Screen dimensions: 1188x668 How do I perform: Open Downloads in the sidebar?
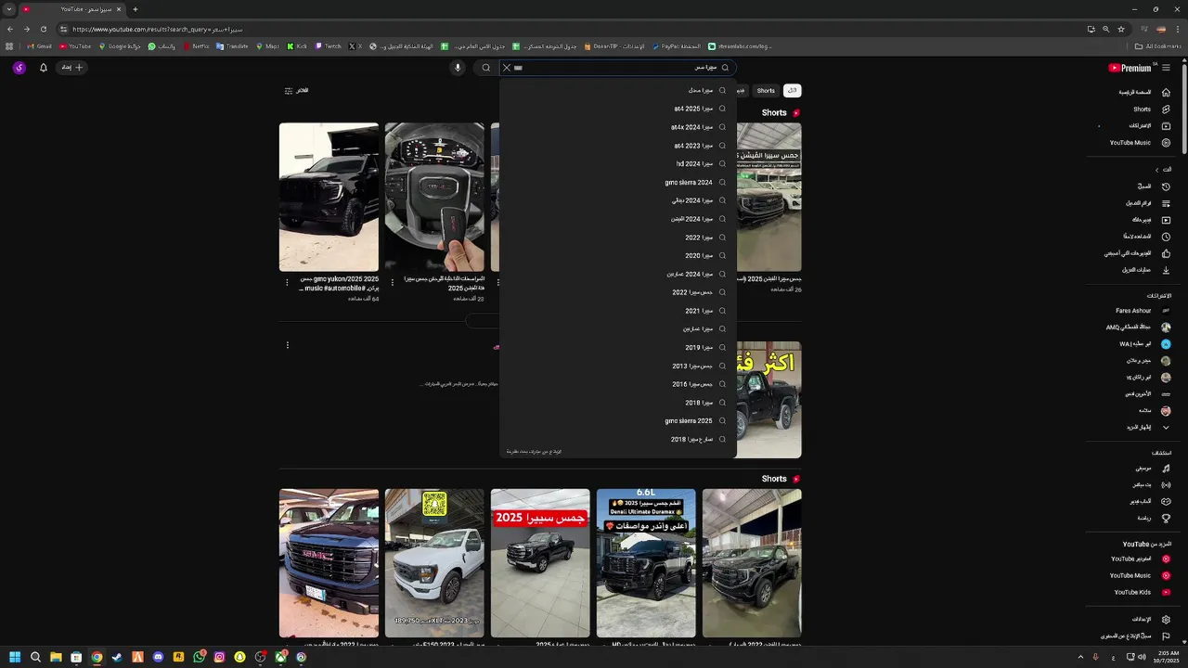point(1146,270)
